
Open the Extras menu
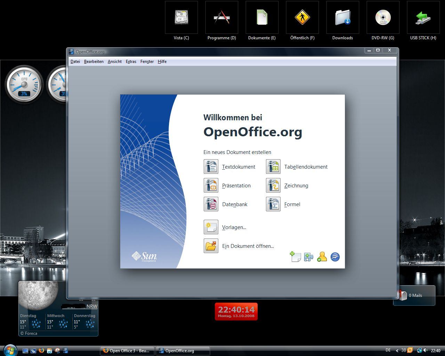click(x=131, y=62)
